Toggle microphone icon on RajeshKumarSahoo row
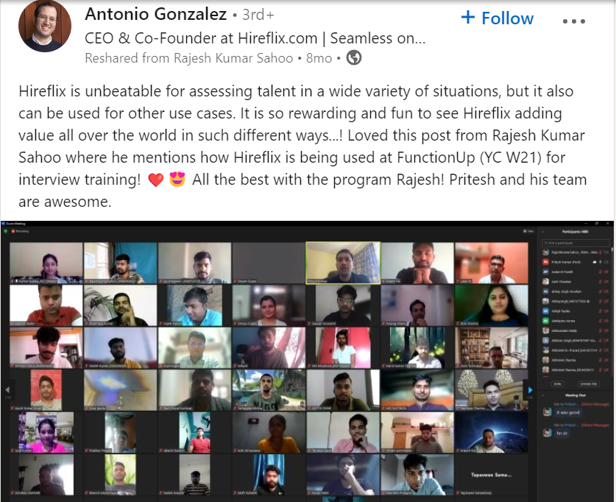The width and height of the screenshot is (616, 502). coord(601,252)
